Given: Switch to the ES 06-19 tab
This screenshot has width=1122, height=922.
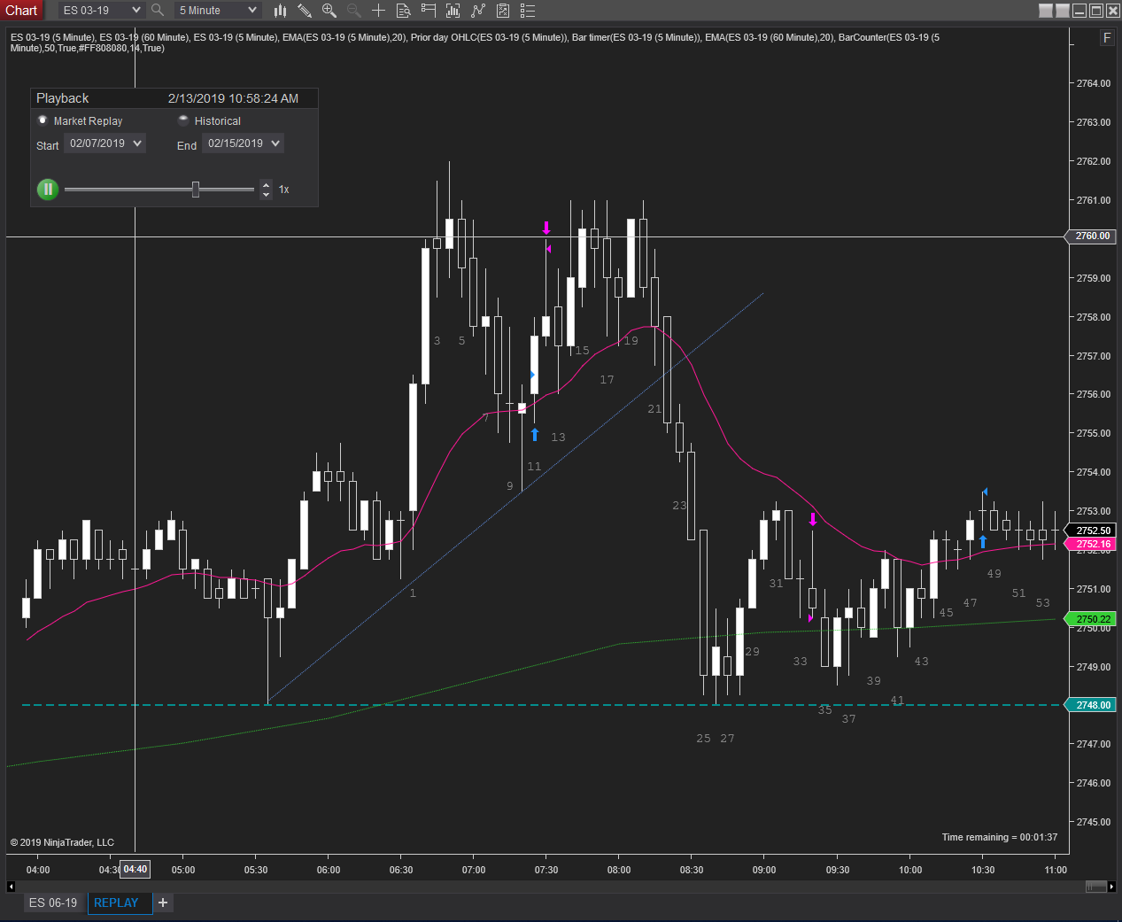Looking at the screenshot, I should (53, 903).
